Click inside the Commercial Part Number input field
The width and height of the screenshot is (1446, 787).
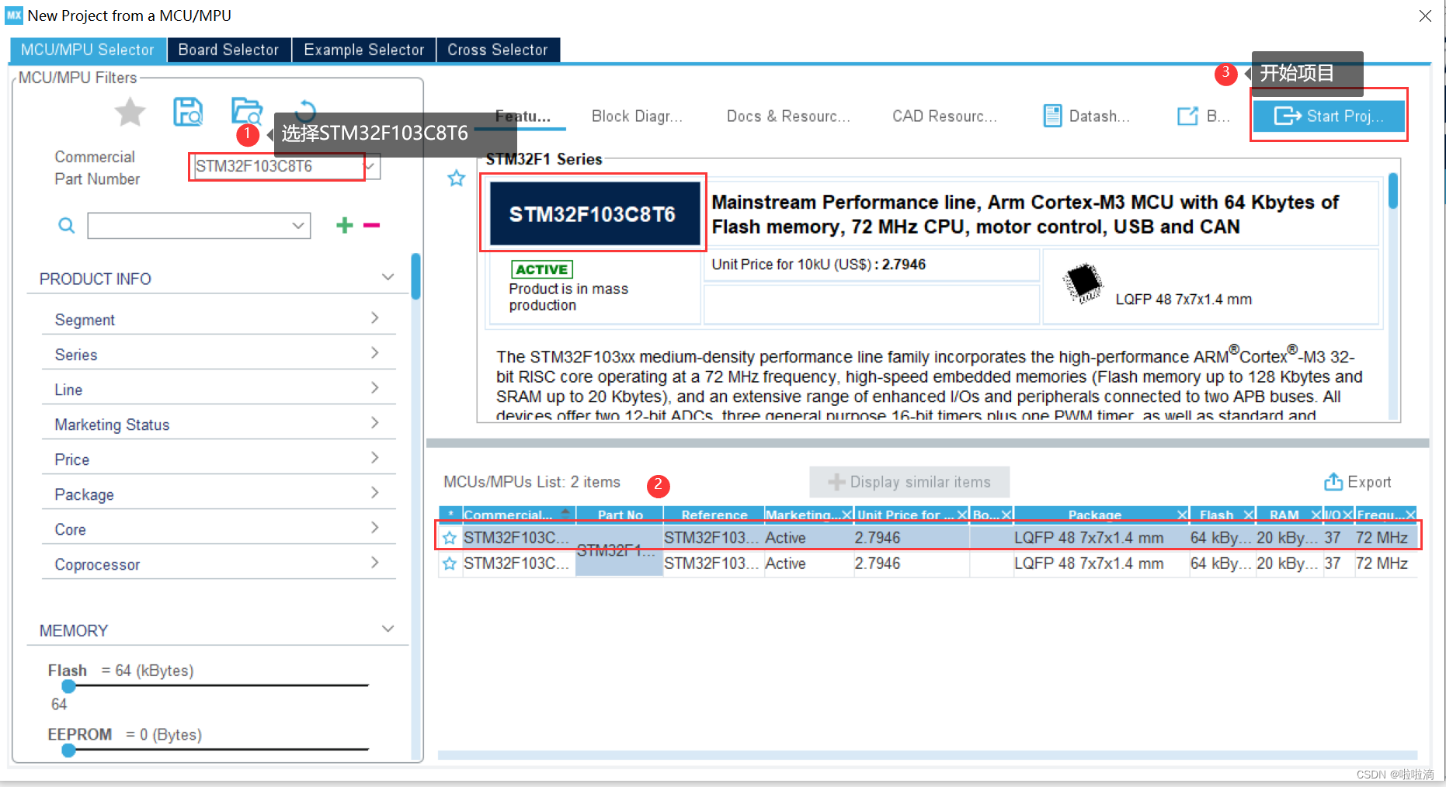tap(277, 166)
